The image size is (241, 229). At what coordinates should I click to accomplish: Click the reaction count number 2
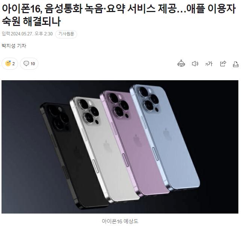pyautogui.click(x=14, y=64)
